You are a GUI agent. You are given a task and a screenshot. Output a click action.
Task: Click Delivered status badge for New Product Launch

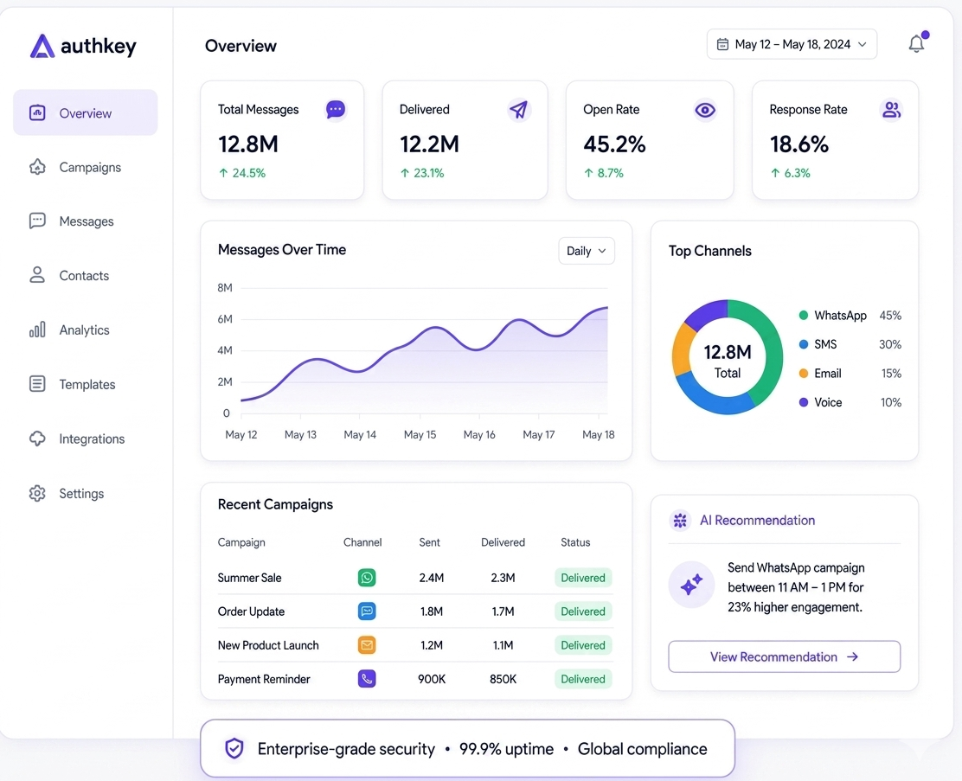583,645
